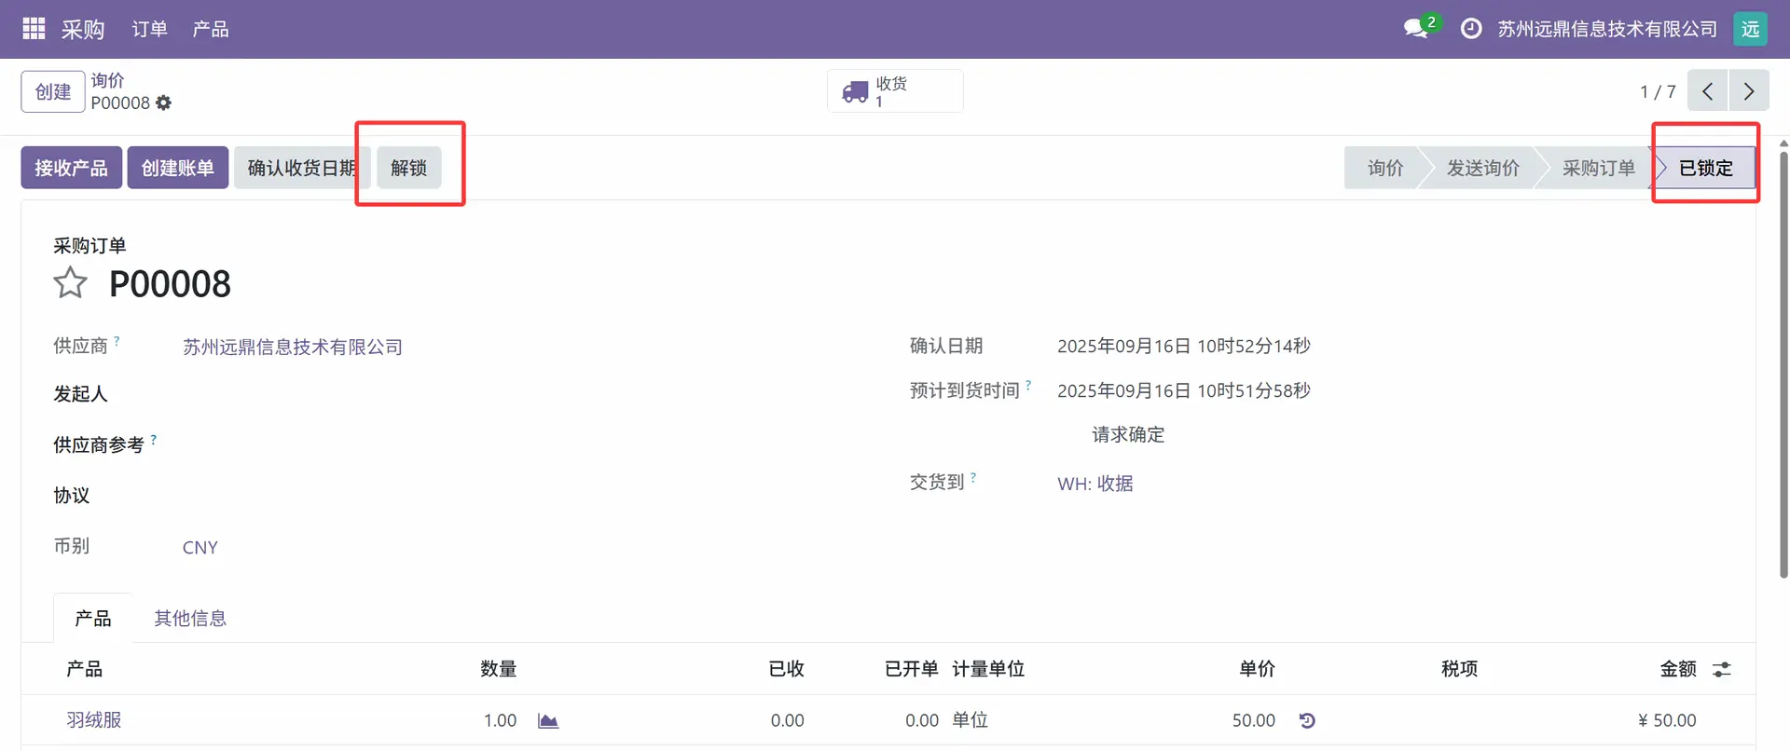Image resolution: width=1790 pixels, height=751 pixels.
Task: Click the unit price history reset icon
Action: 1307,720
